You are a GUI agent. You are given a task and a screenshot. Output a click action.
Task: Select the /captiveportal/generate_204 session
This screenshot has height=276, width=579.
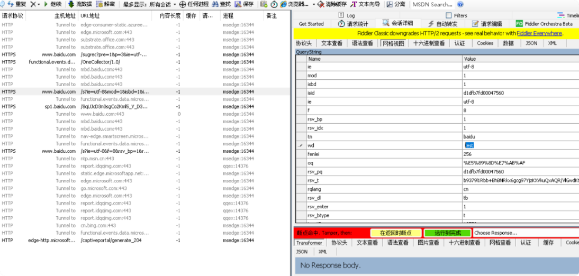(x=145, y=240)
